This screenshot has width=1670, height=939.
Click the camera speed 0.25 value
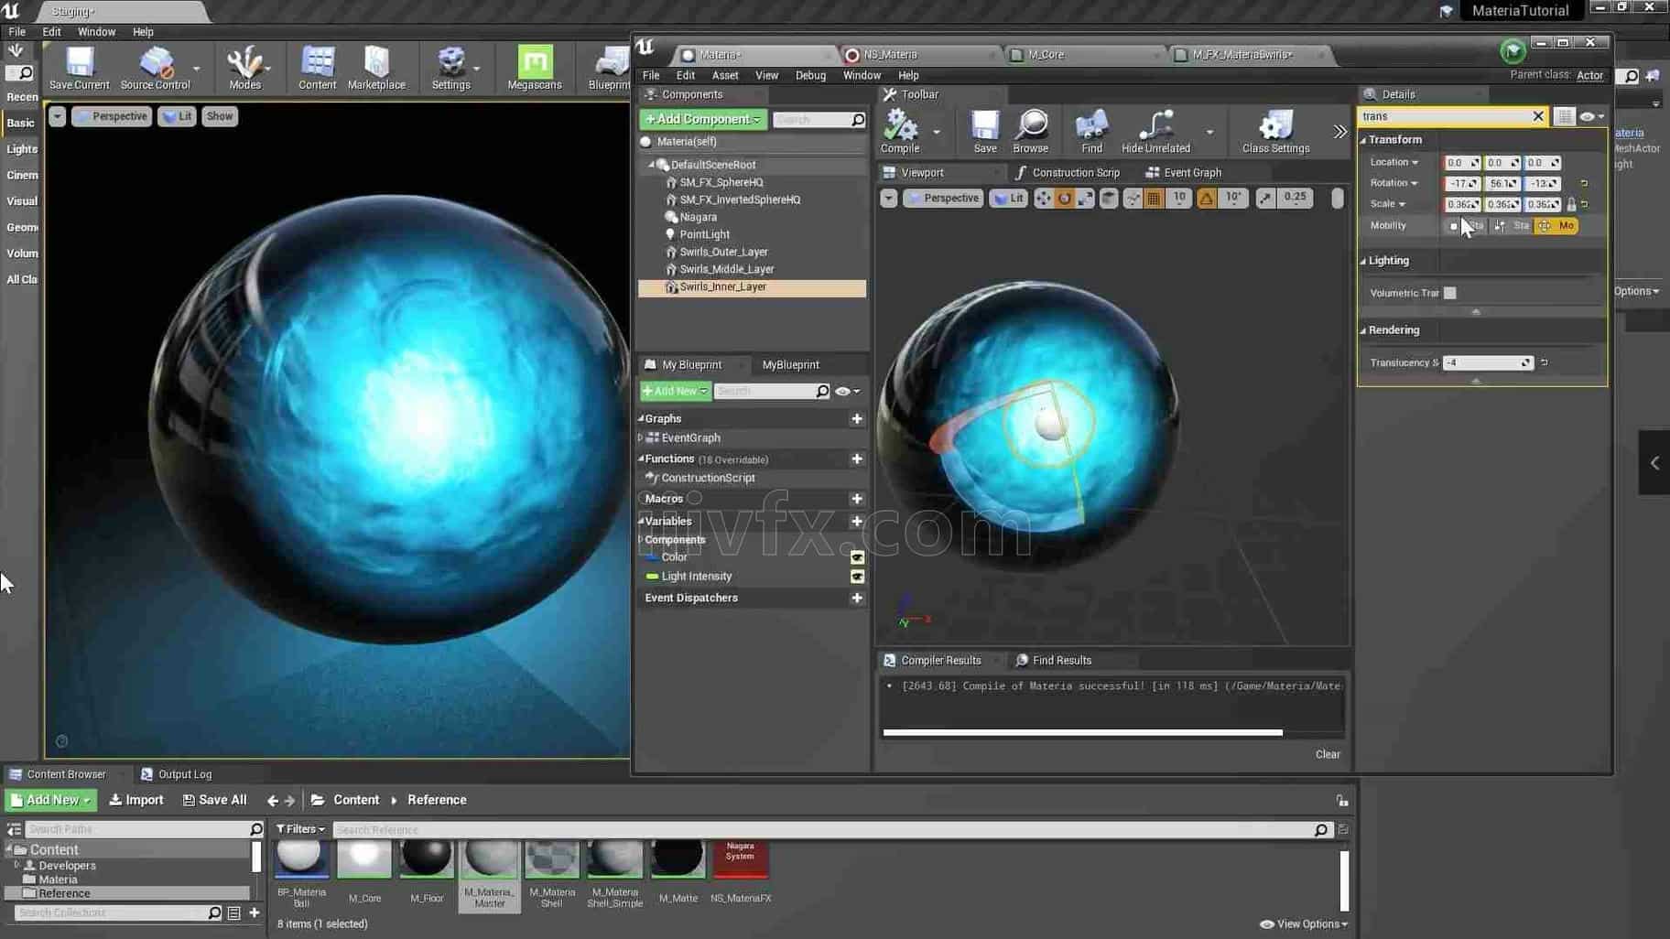[1295, 198]
